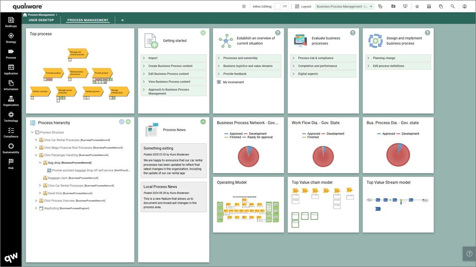Add a new tab with plus button

(x=122, y=20)
